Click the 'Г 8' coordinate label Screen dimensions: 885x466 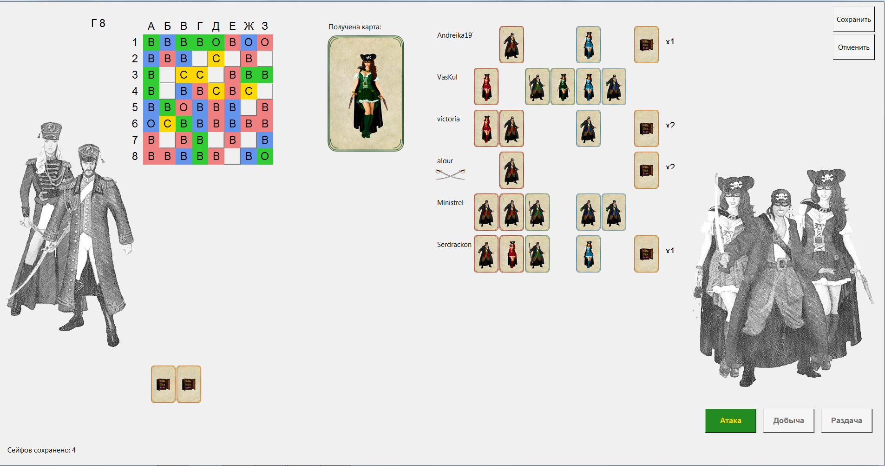pyautogui.click(x=98, y=23)
